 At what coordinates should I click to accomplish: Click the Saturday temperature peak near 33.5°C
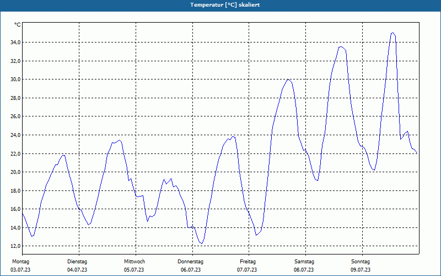point(341,47)
